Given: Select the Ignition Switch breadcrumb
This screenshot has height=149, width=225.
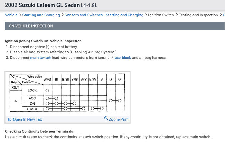Looking at the screenshot, I should [x=161, y=15].
